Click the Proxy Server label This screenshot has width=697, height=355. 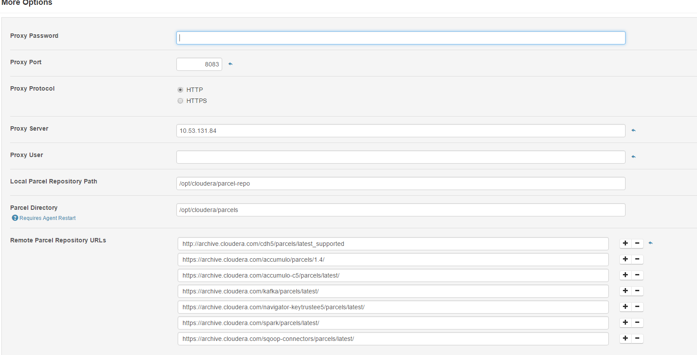pyautogui.click(x=30, y=128)
